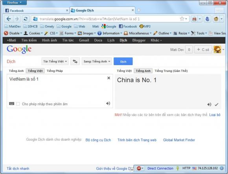Swap source and target languages

pos(75,61)
